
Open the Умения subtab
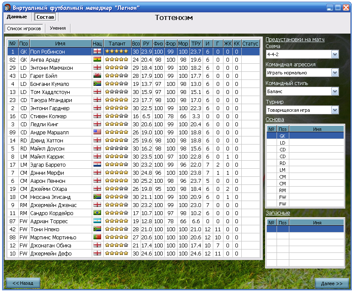click(58, 28)
